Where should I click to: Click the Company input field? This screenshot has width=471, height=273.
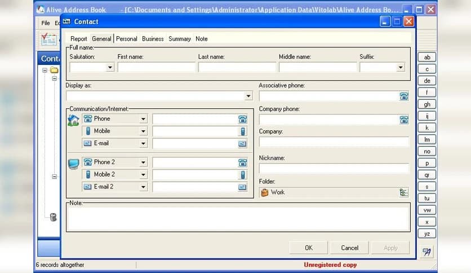pyautogui.click(x=334, y=142)
